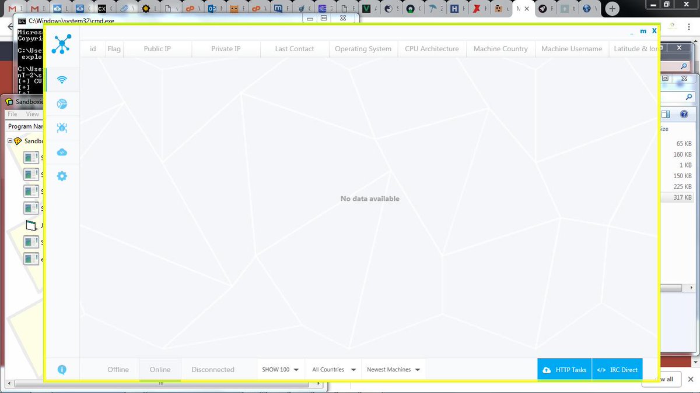The width and height of the screenshot is (700, 393).
Task: Open the All Countries dropdown
Action: 334,370
